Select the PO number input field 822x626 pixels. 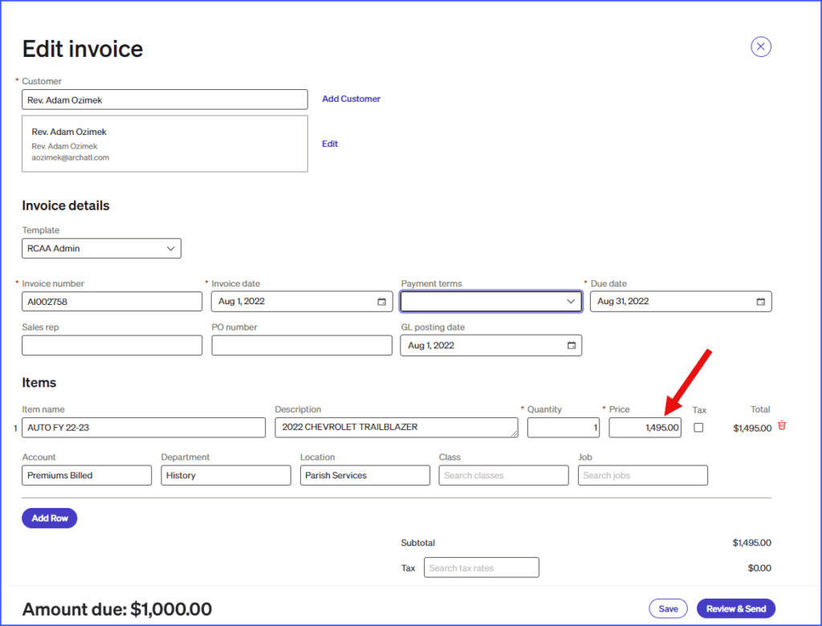(302, 346)
